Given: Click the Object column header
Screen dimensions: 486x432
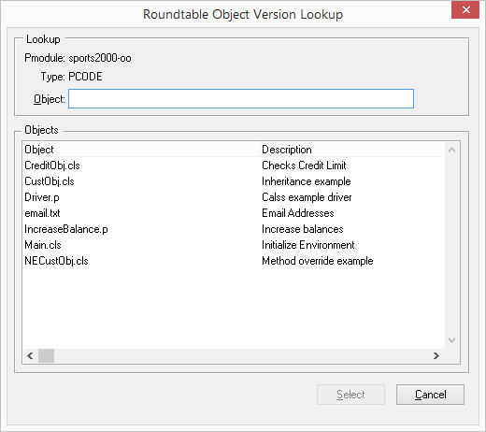Looking at the screenshot, I should tap(141, 150).
